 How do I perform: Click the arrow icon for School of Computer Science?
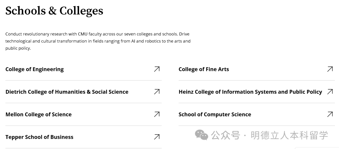(x=330, y=114)
